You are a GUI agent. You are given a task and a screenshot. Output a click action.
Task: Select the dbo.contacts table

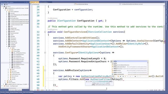tap(16, 66)
